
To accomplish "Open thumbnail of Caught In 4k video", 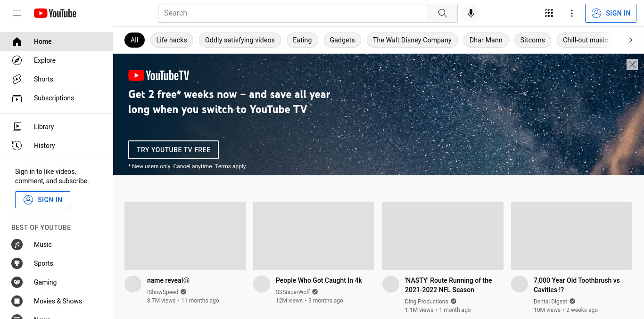I will (x=314, y=236).
